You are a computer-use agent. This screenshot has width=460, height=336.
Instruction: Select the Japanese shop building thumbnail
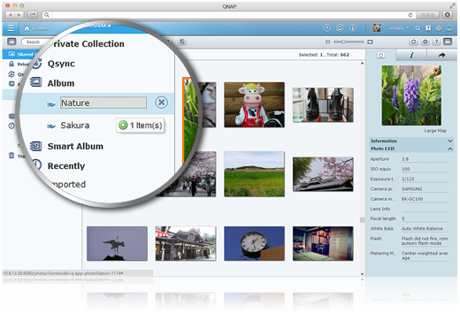186,243
